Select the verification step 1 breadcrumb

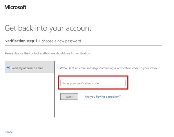(21, 41)
